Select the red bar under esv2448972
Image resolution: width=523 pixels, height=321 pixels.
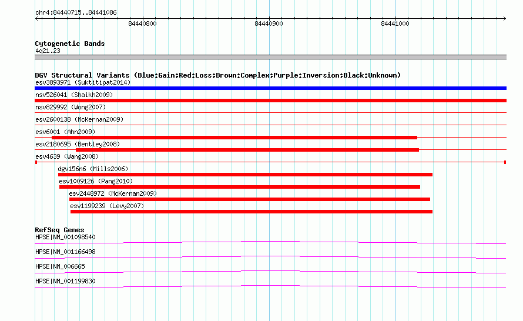250,199
